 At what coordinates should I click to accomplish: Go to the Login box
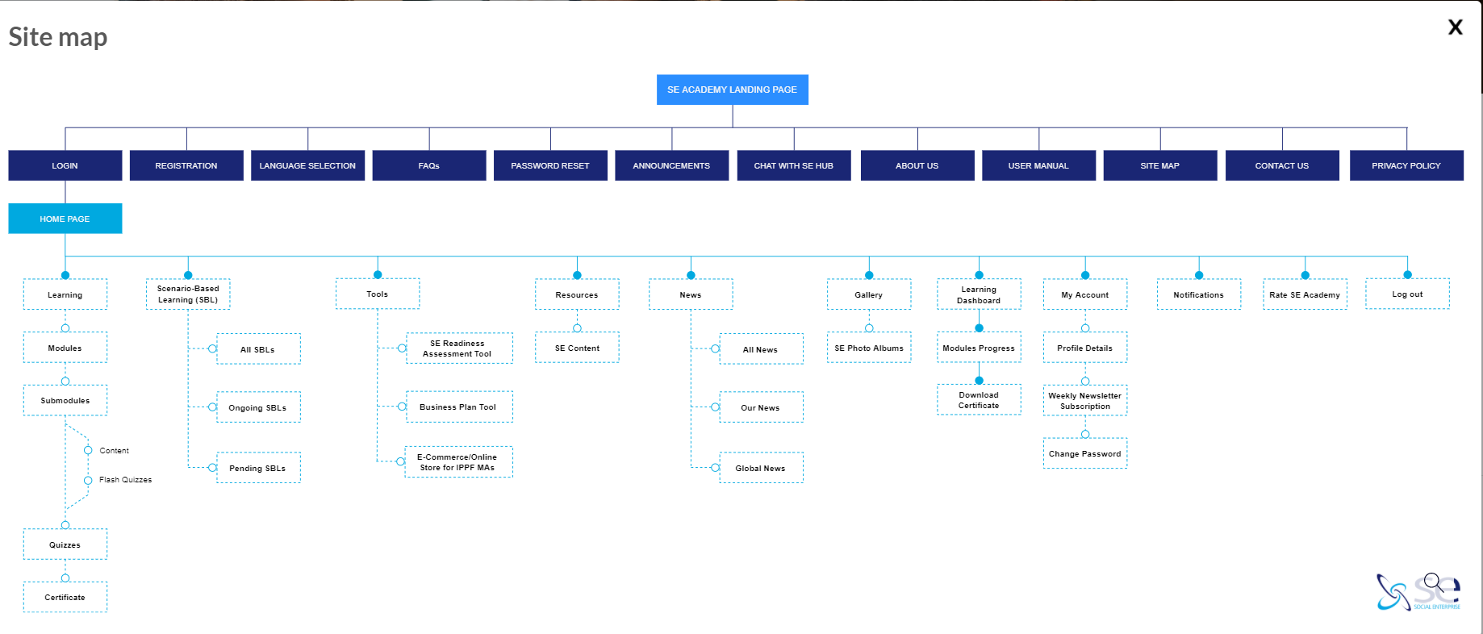tap(65, 165)
